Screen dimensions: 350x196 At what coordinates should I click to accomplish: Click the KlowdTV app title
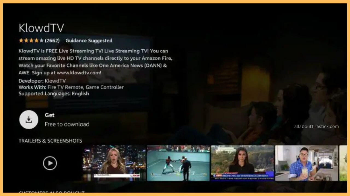[41, 28]
